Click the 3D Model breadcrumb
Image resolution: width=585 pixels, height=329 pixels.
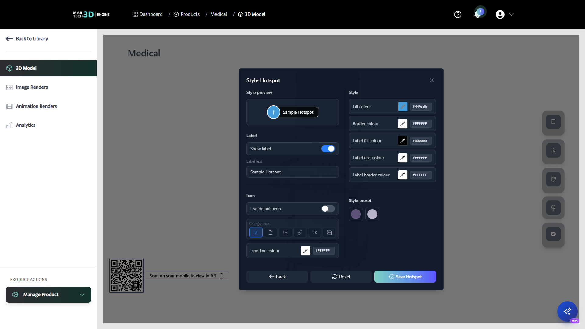click(252, 14)
